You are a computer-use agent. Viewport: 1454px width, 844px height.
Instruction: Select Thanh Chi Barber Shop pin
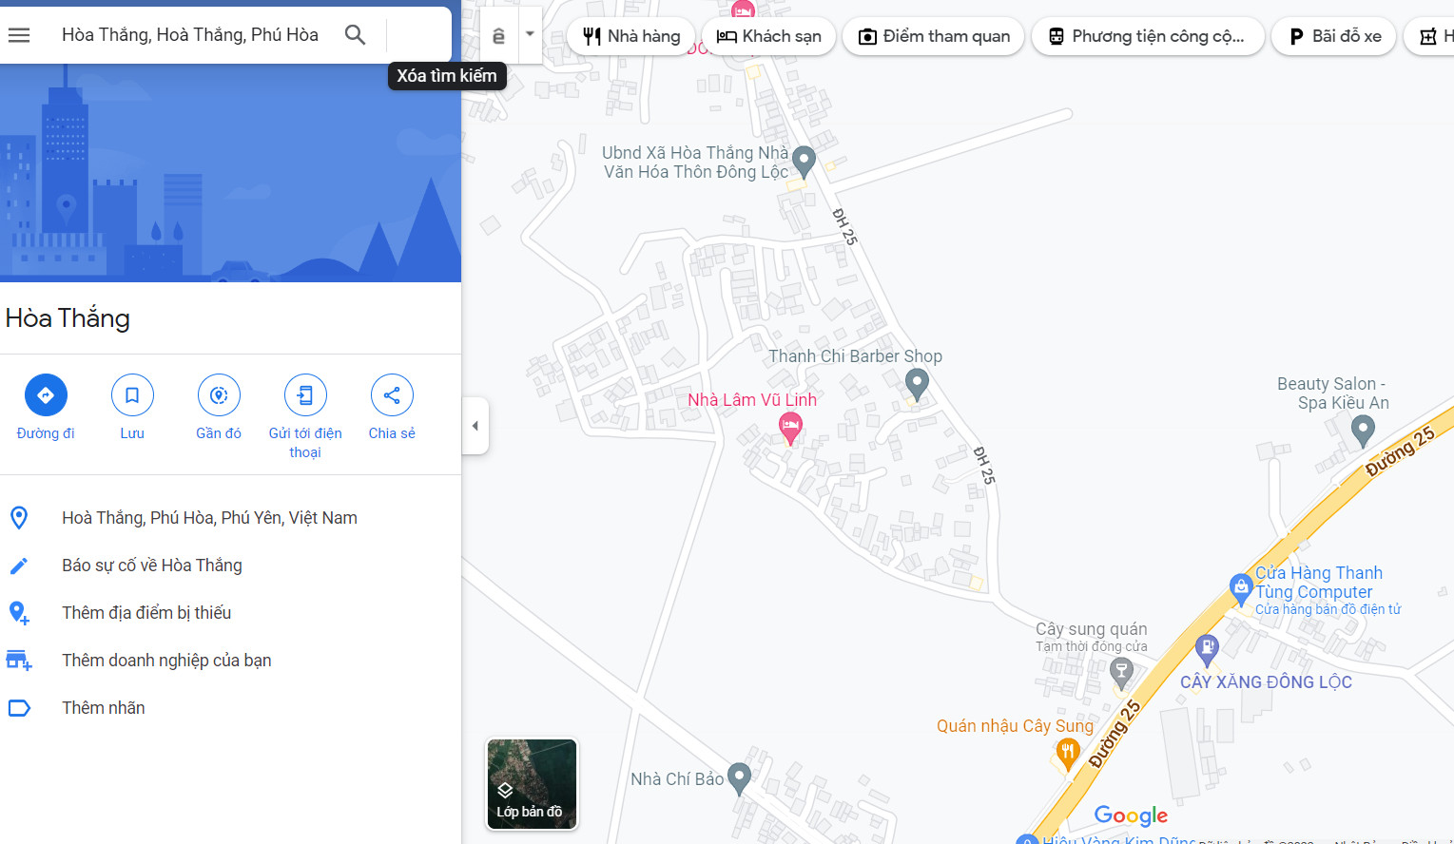coord(917,383)
